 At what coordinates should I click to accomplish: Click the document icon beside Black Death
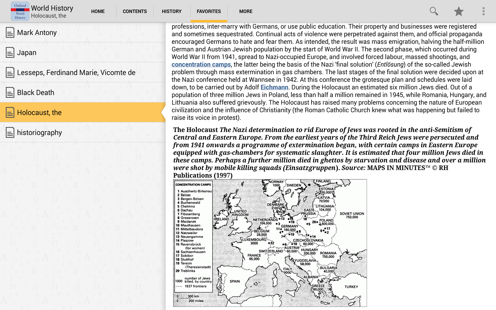[x=10, y=92]
